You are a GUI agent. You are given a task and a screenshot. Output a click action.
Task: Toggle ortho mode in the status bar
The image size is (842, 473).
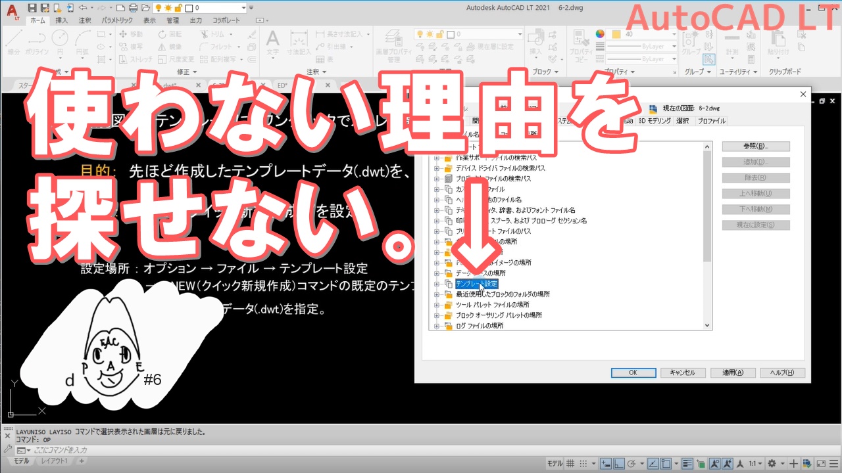pyautogui.click(x=618, y=461)
